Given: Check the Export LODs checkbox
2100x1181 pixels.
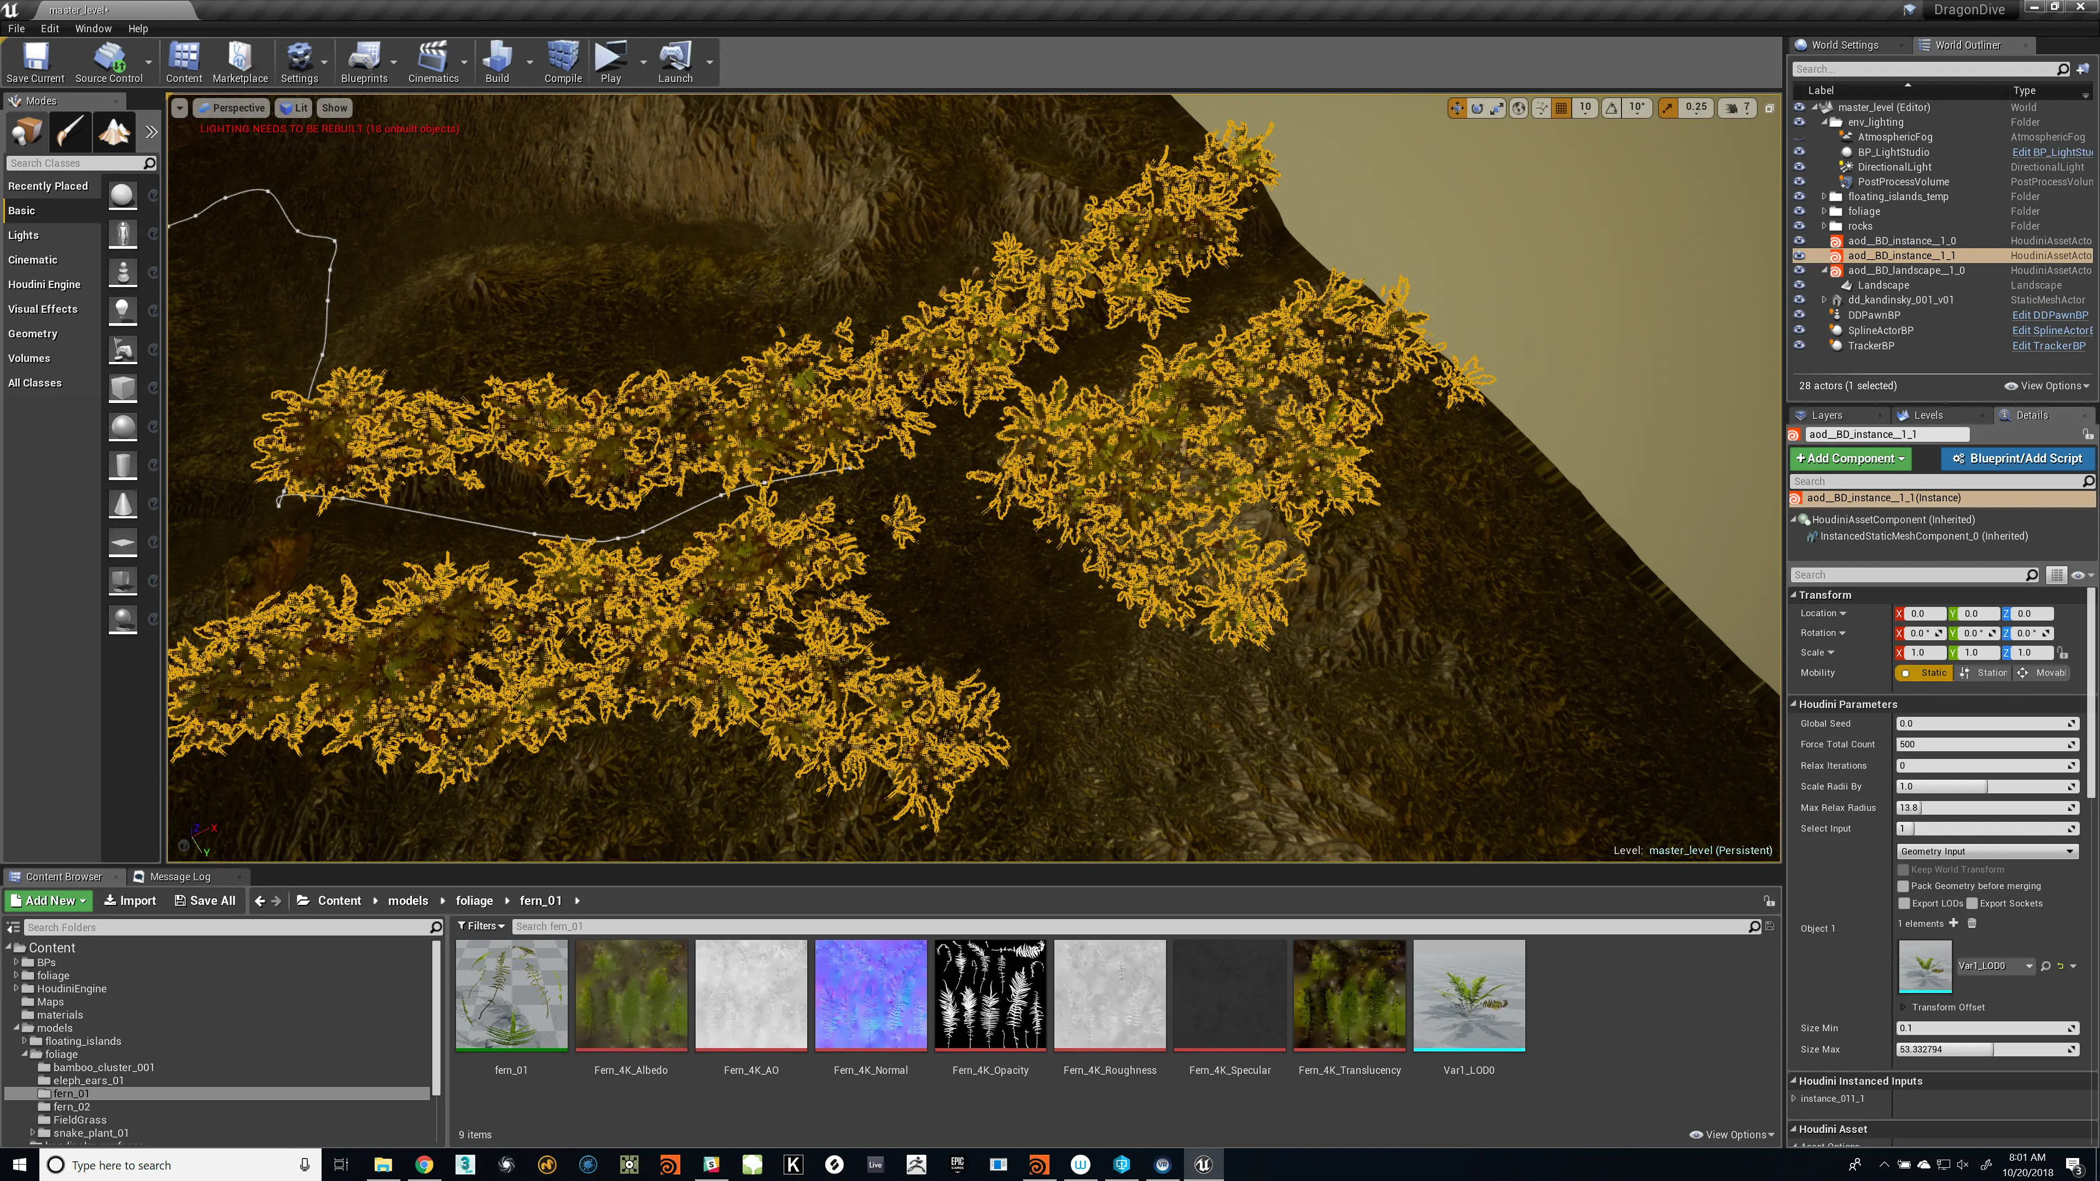Looking at the screenshot, I should (x=1904, y=903).
